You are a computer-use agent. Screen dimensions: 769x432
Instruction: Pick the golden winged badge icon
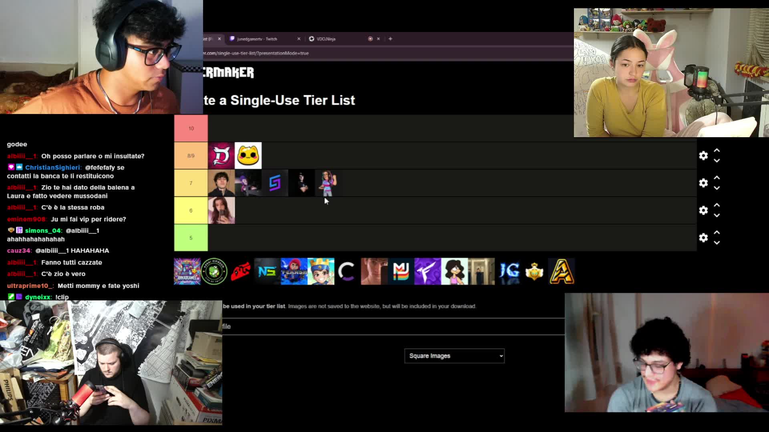tap(535, 272)
